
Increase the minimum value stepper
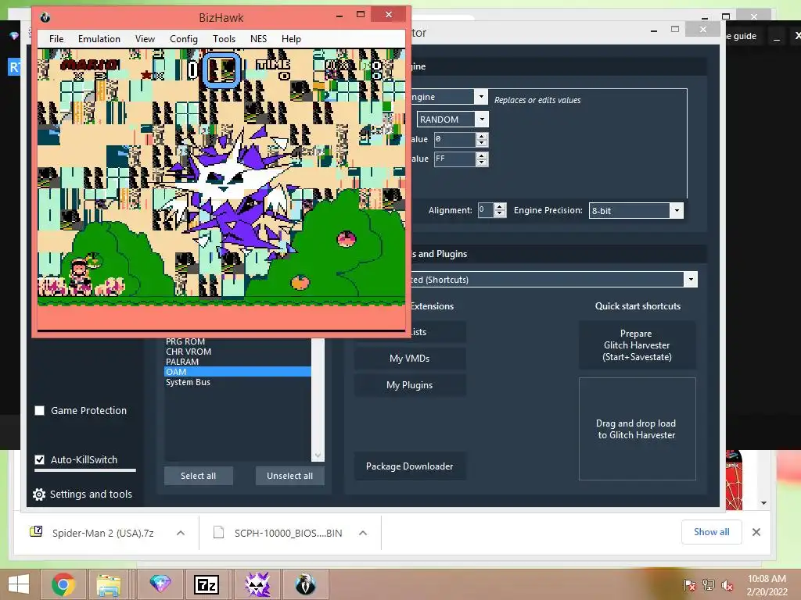click(482, 136)
